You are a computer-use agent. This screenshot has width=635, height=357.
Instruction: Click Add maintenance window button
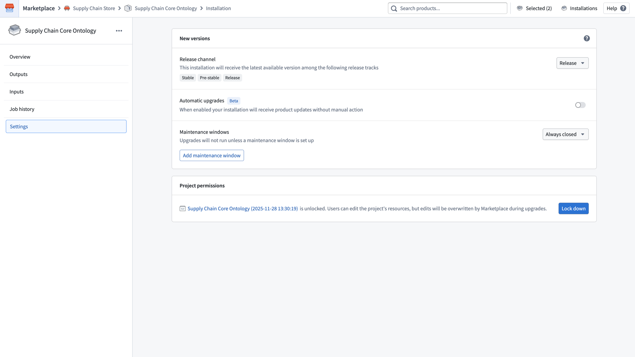tap(212, 156)
